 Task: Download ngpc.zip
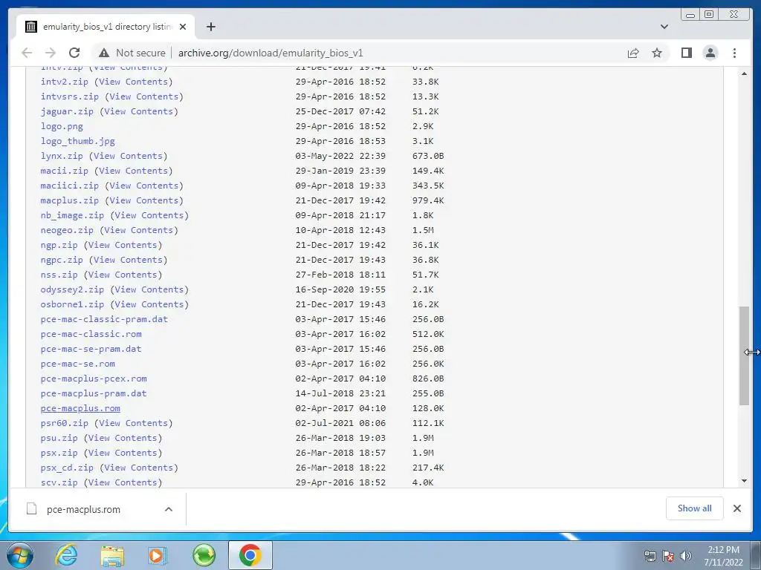62,260
